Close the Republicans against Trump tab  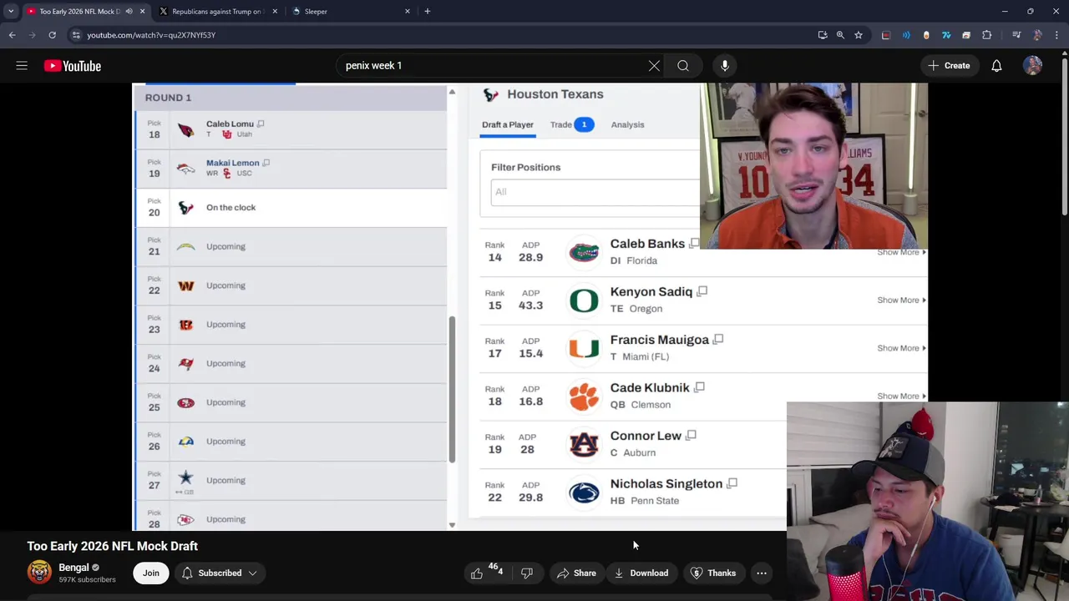click(275, 12)
